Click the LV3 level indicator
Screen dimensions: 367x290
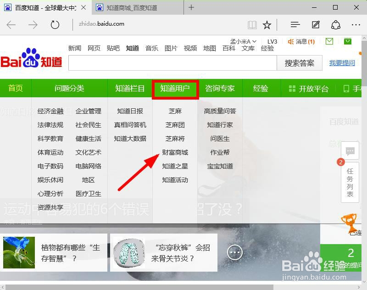pyautogui.click(x=272, y=42)
